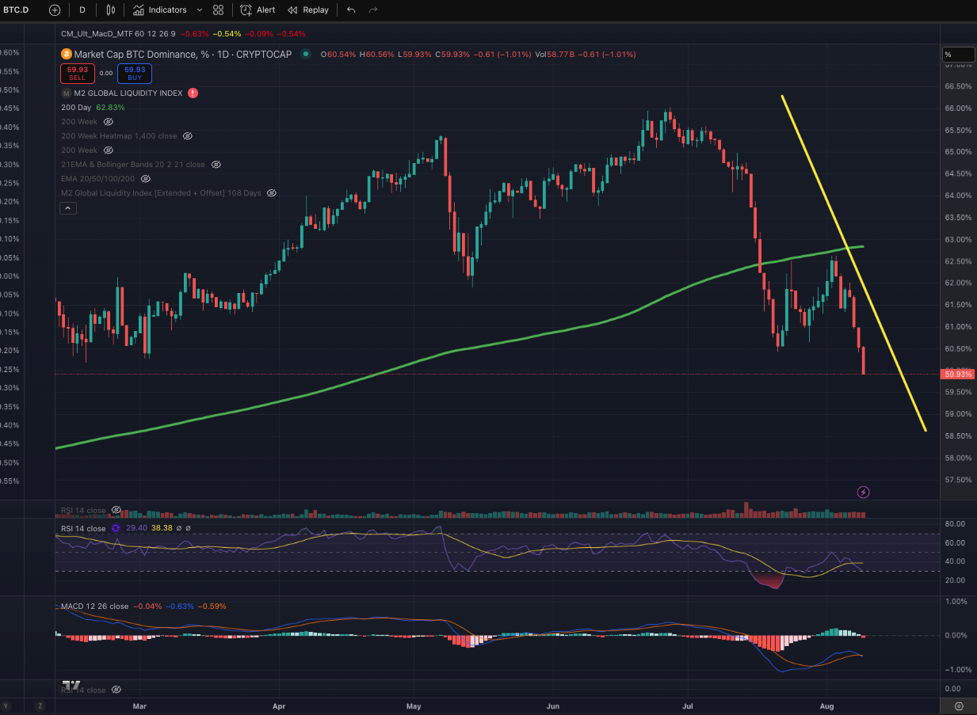Click the 59.93 BUY button
Screen dimensions: 977x715
tap(134, 74)
